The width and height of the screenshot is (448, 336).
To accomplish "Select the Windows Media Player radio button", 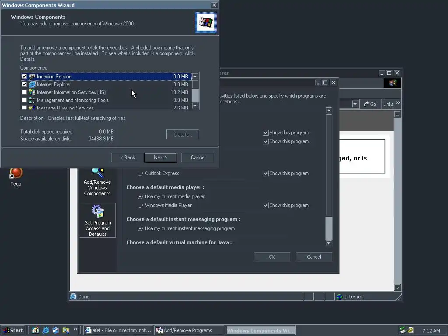I will pyautogui.click(x=140, y=206).
